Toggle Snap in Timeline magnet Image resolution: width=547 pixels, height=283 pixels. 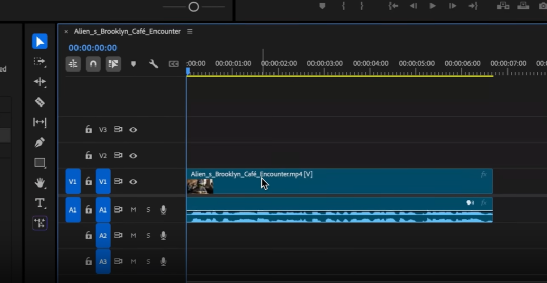point(93,64)
